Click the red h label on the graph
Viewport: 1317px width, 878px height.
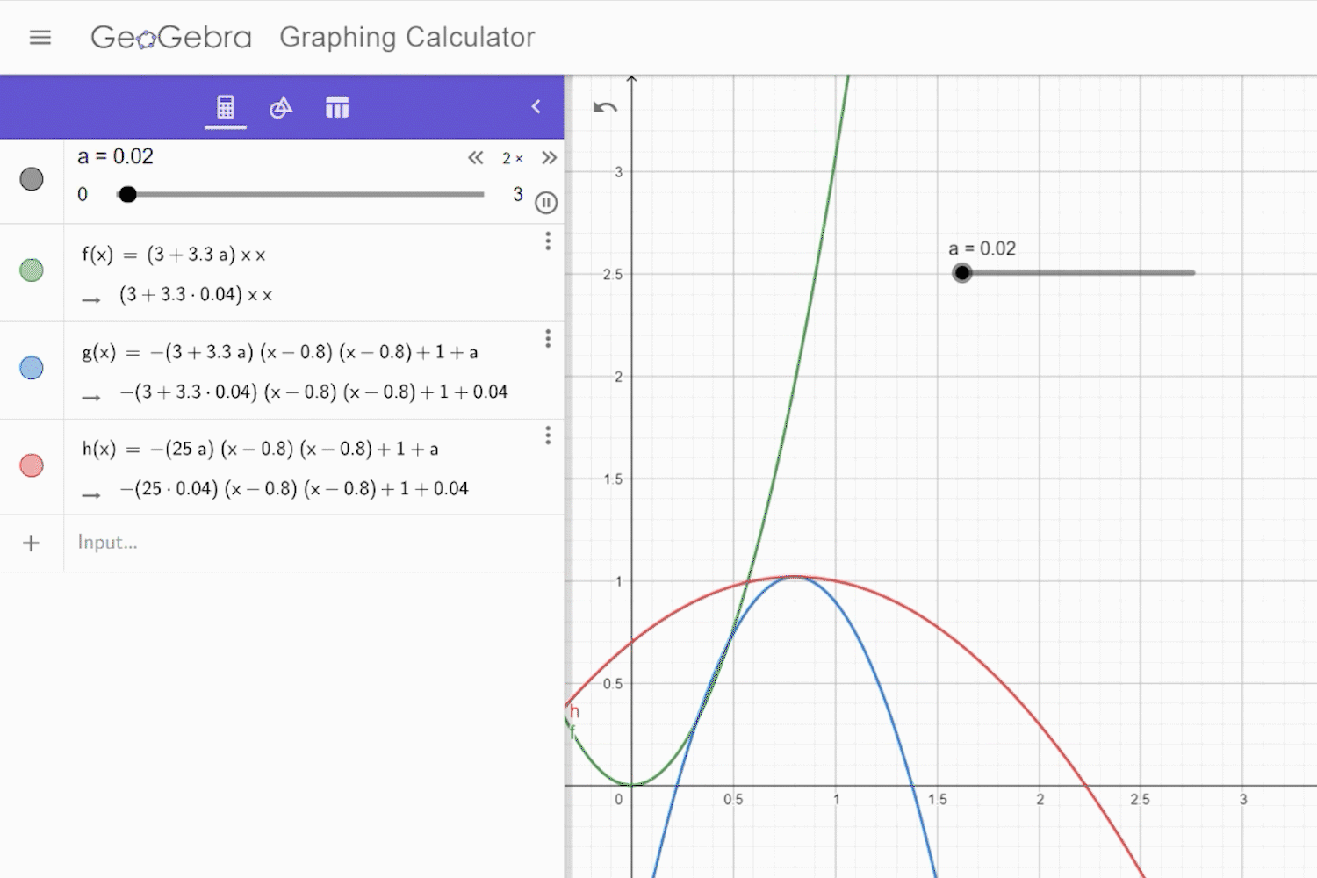574,711
